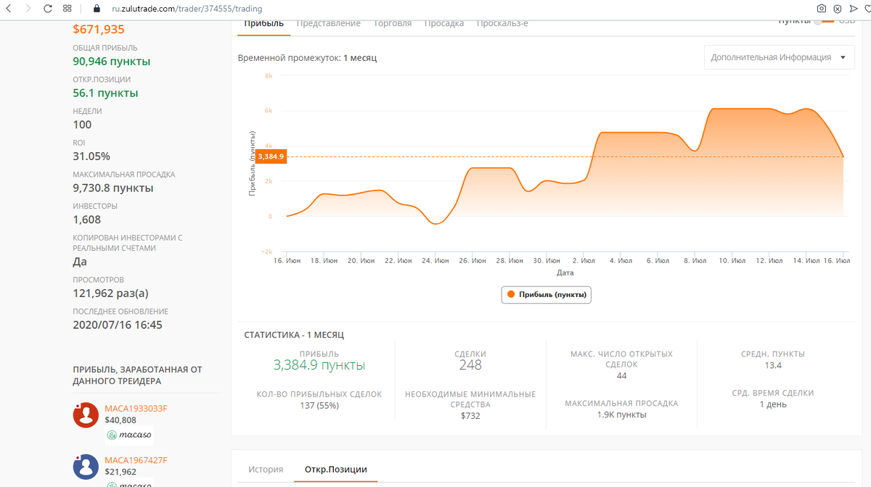Click the Дата axis title below chart
The width and height of the screenshot is (871, 487).
pyautogui.click(x=565, y=273)
